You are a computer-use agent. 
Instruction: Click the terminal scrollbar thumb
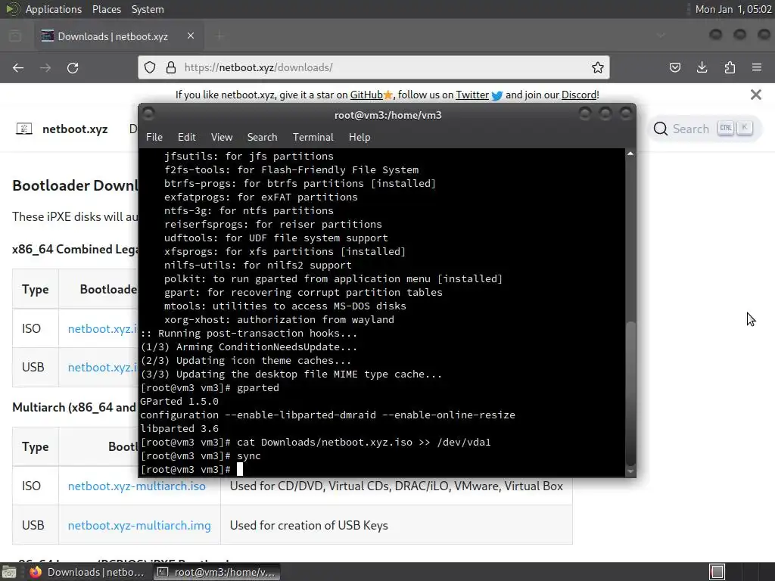point(630,393)
